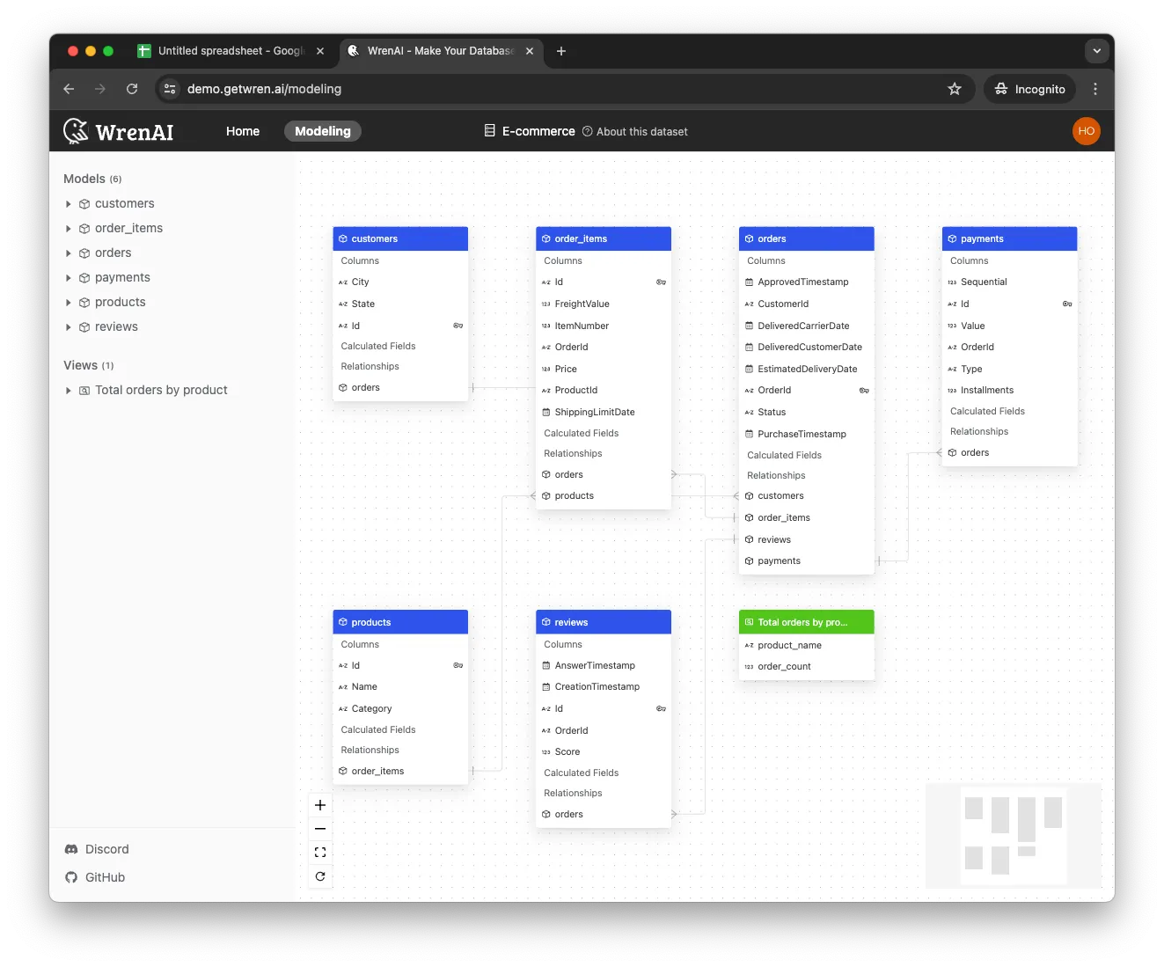Image resolution: width=1164 pixels, height=967 pixels.
Task: Select the WrenAI browser tab
Action: pos(440,51)
